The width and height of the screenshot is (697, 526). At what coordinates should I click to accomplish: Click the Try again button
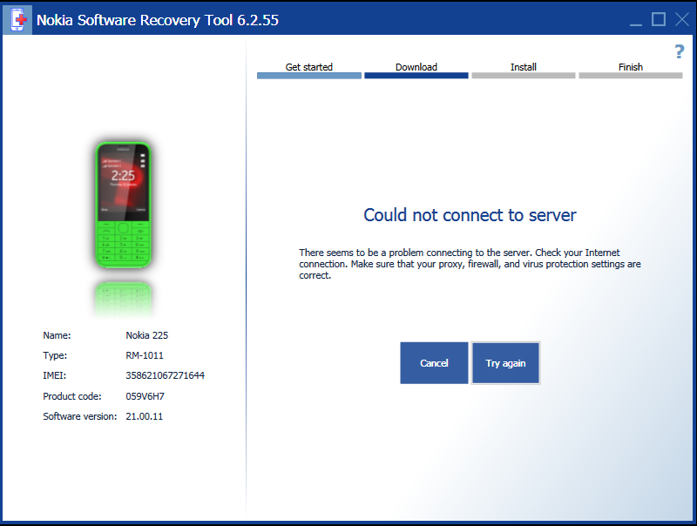pyautogui.click(x=505, y=363)
